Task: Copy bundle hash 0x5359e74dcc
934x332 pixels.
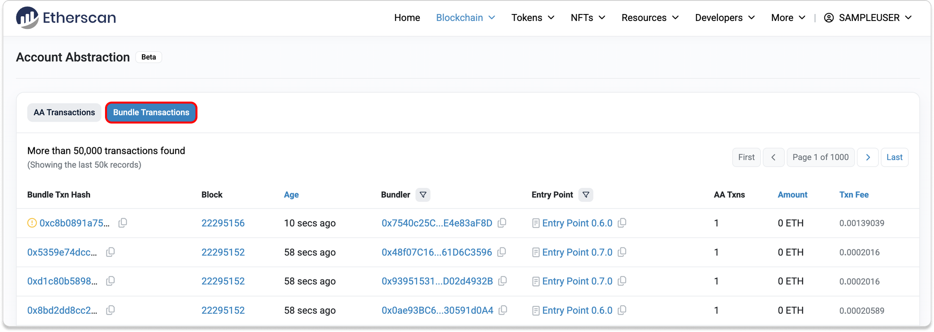Action: 111,252
